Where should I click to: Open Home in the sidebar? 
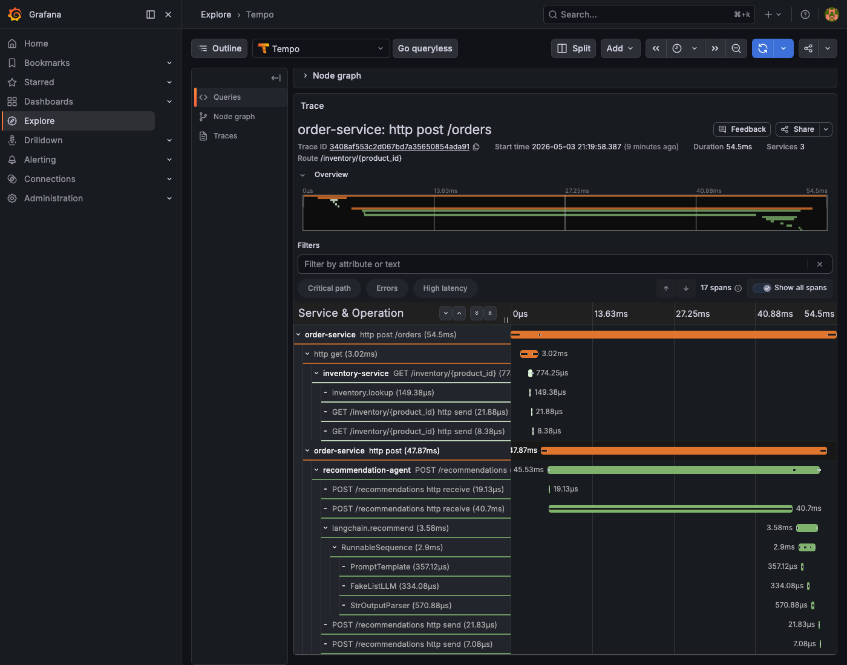(x=36, y=44)
